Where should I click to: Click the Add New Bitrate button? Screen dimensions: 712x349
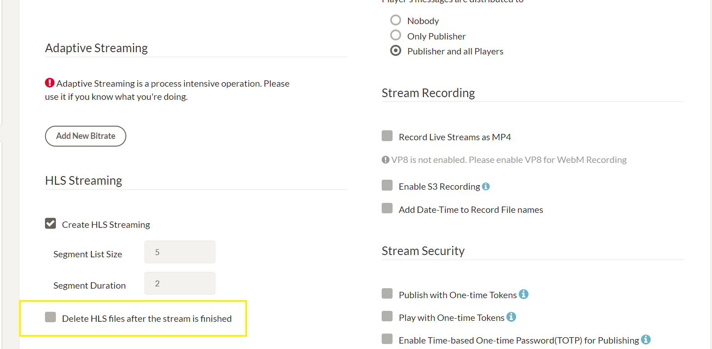[85, 136]
